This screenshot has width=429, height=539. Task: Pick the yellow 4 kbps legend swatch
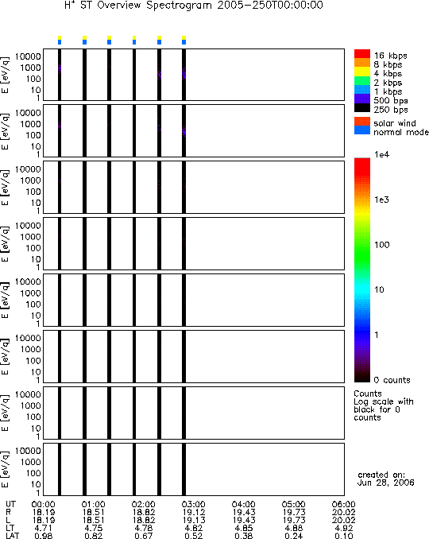tap(362, 72)
